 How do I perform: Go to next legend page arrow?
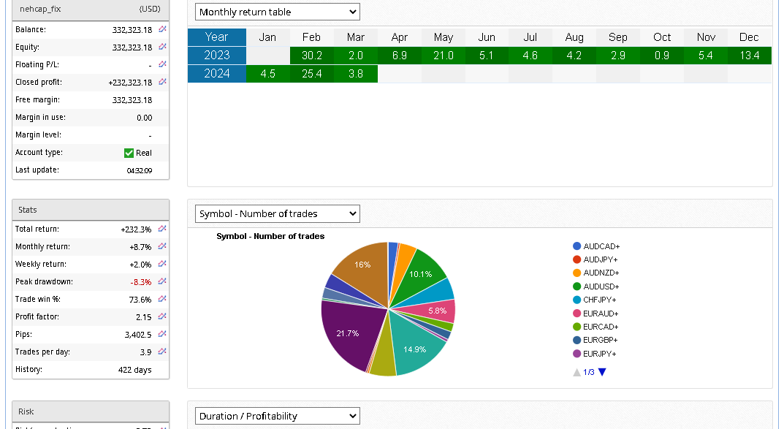click(602, 372)
